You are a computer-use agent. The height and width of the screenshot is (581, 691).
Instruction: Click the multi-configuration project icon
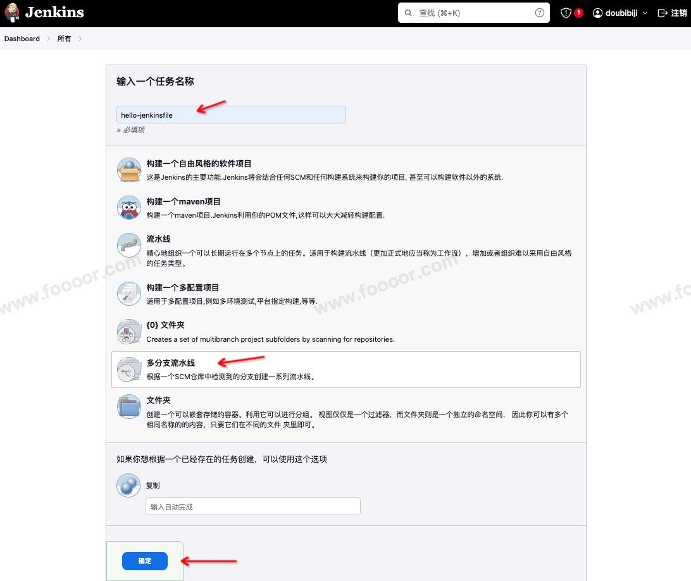click(129, 294)
